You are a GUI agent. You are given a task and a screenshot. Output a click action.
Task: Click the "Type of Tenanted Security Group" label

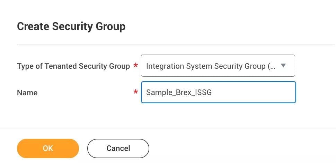73,66
